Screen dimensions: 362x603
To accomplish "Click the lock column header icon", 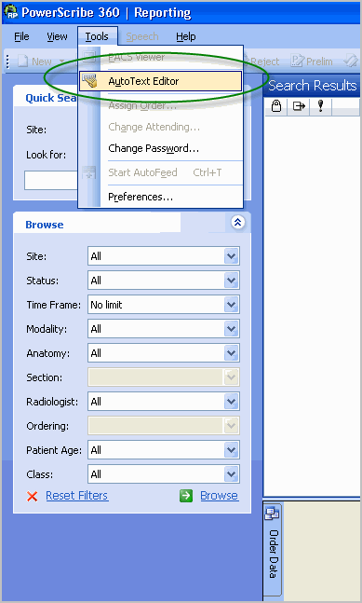I will (x=276, y=105).
